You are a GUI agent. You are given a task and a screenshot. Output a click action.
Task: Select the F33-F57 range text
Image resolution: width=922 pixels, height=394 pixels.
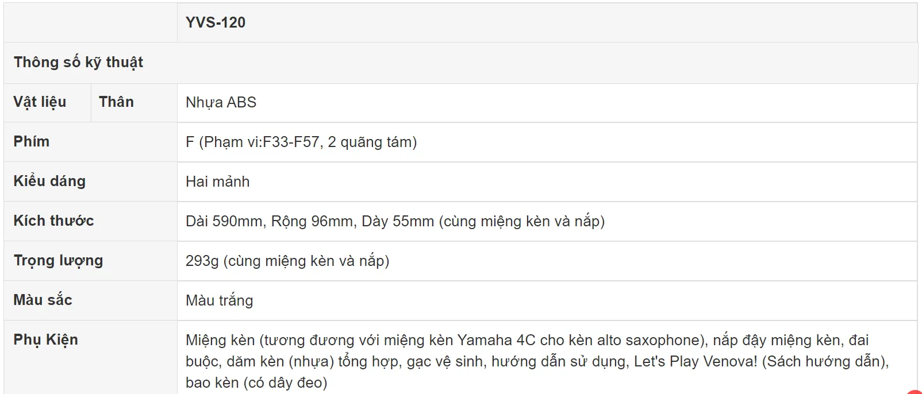tap(291, 142)
